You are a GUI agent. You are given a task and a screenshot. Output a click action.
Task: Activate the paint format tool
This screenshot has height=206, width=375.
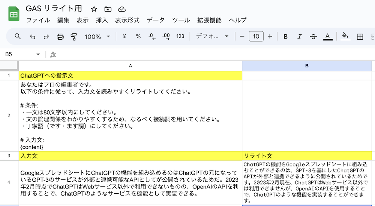coord(74,37)
